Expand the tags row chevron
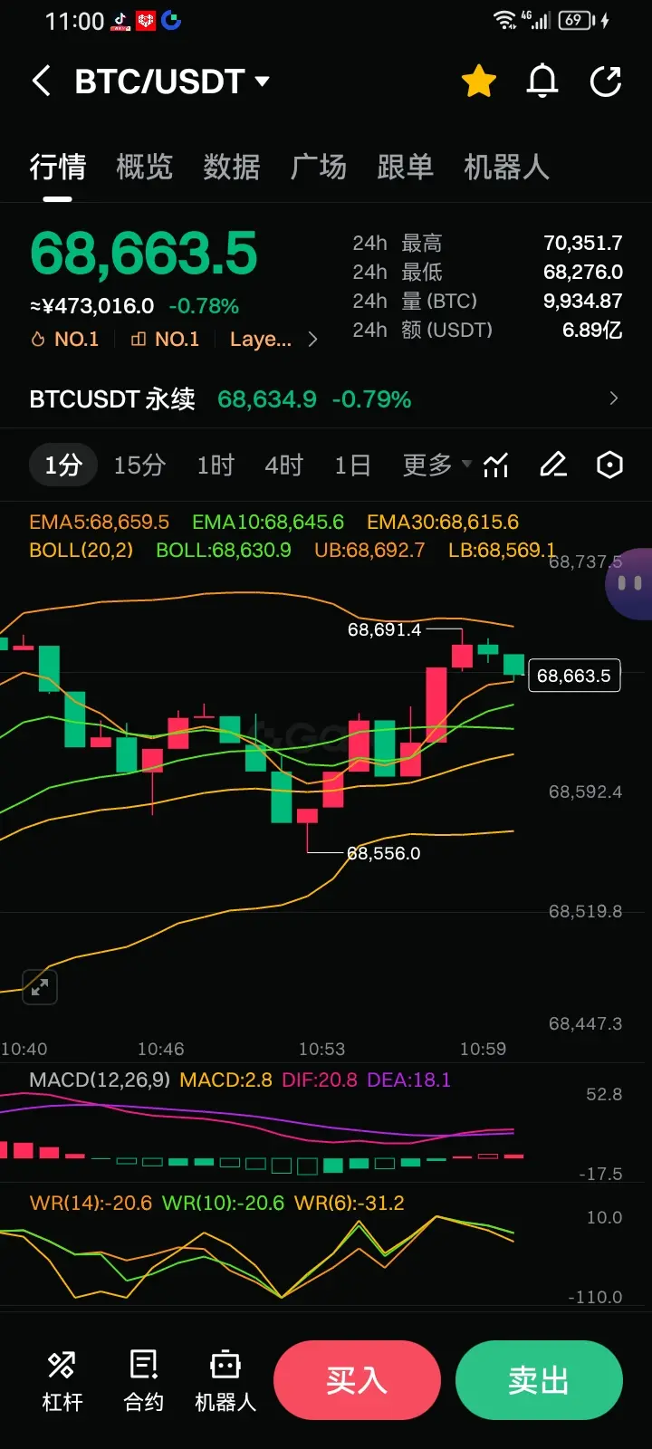652x1449 pixels. [312, 339]
